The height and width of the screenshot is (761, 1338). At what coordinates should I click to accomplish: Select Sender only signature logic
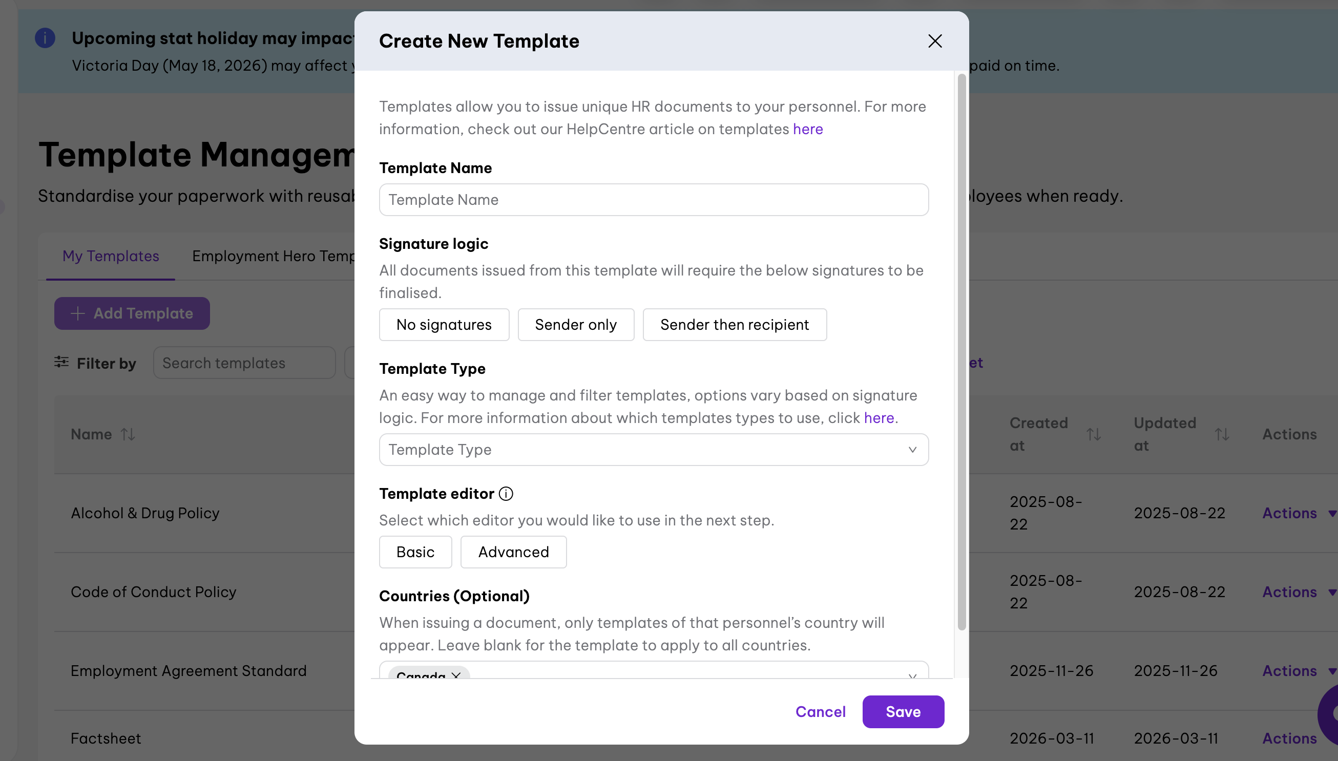[x=575, y=325]
